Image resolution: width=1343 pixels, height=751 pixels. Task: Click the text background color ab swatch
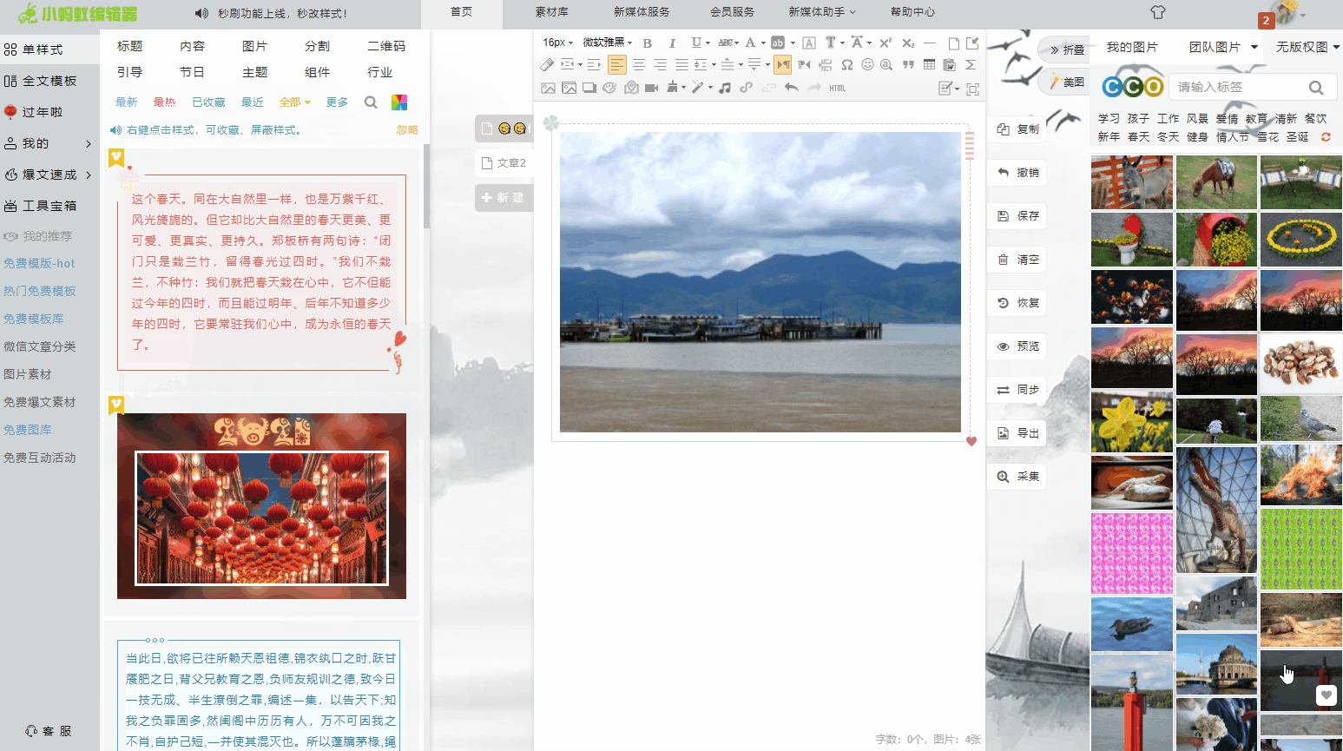click(x=778, y=43)
